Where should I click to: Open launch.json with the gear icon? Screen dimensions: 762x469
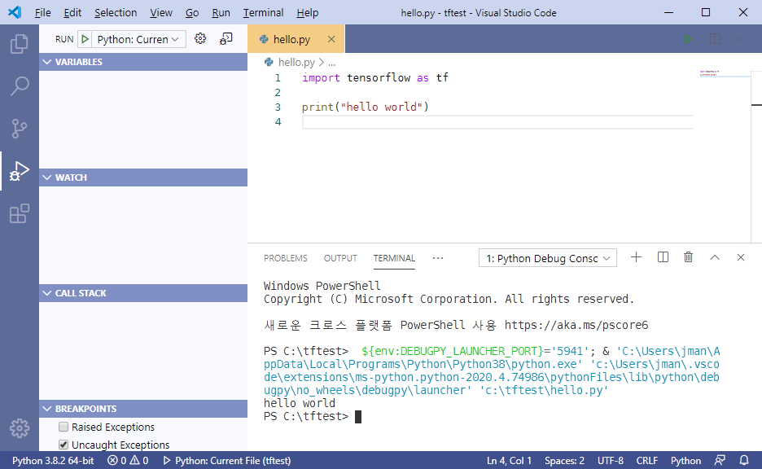tap(200, 39)
